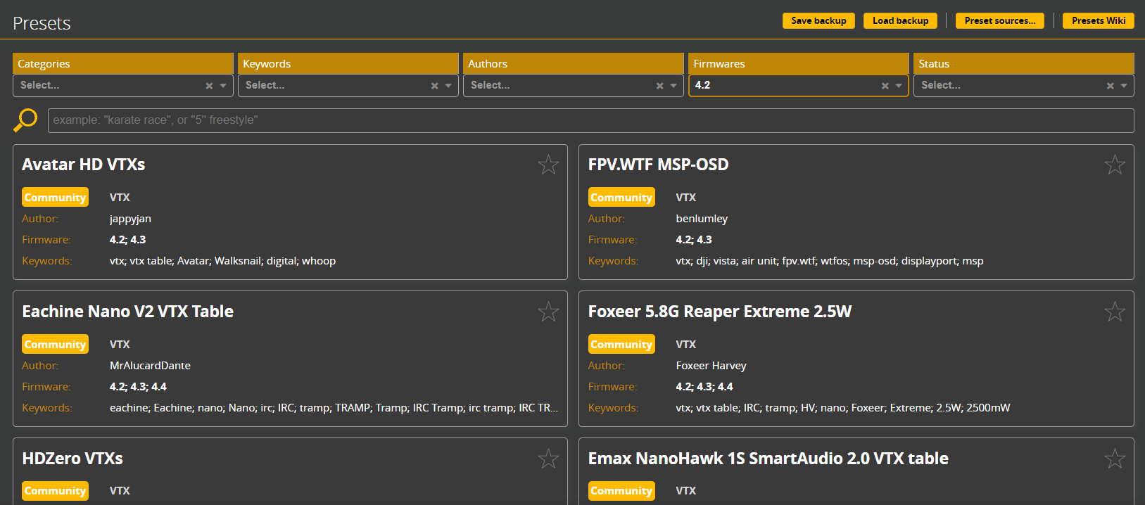The width and height of the screenshot is (1145, 505).
Task: Open the Status filter dropdown
Action: [x=1124, y=86]
